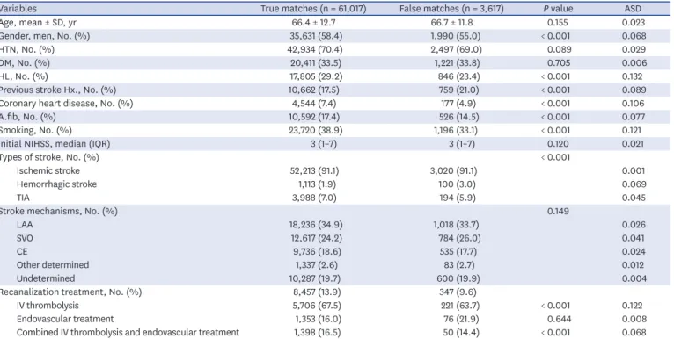
Task: Select the value '66.4 ± 12.7'
Action: [313, 22]
